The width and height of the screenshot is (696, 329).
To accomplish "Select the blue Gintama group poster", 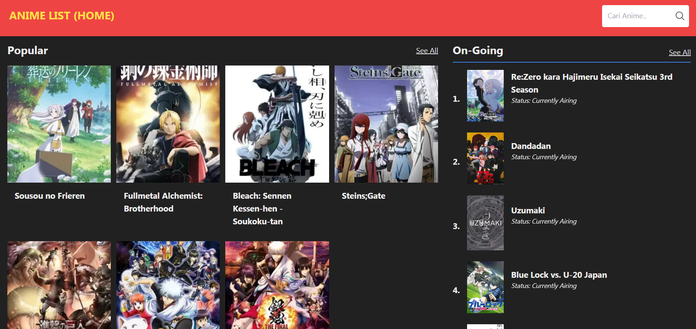I will point(168,285).
